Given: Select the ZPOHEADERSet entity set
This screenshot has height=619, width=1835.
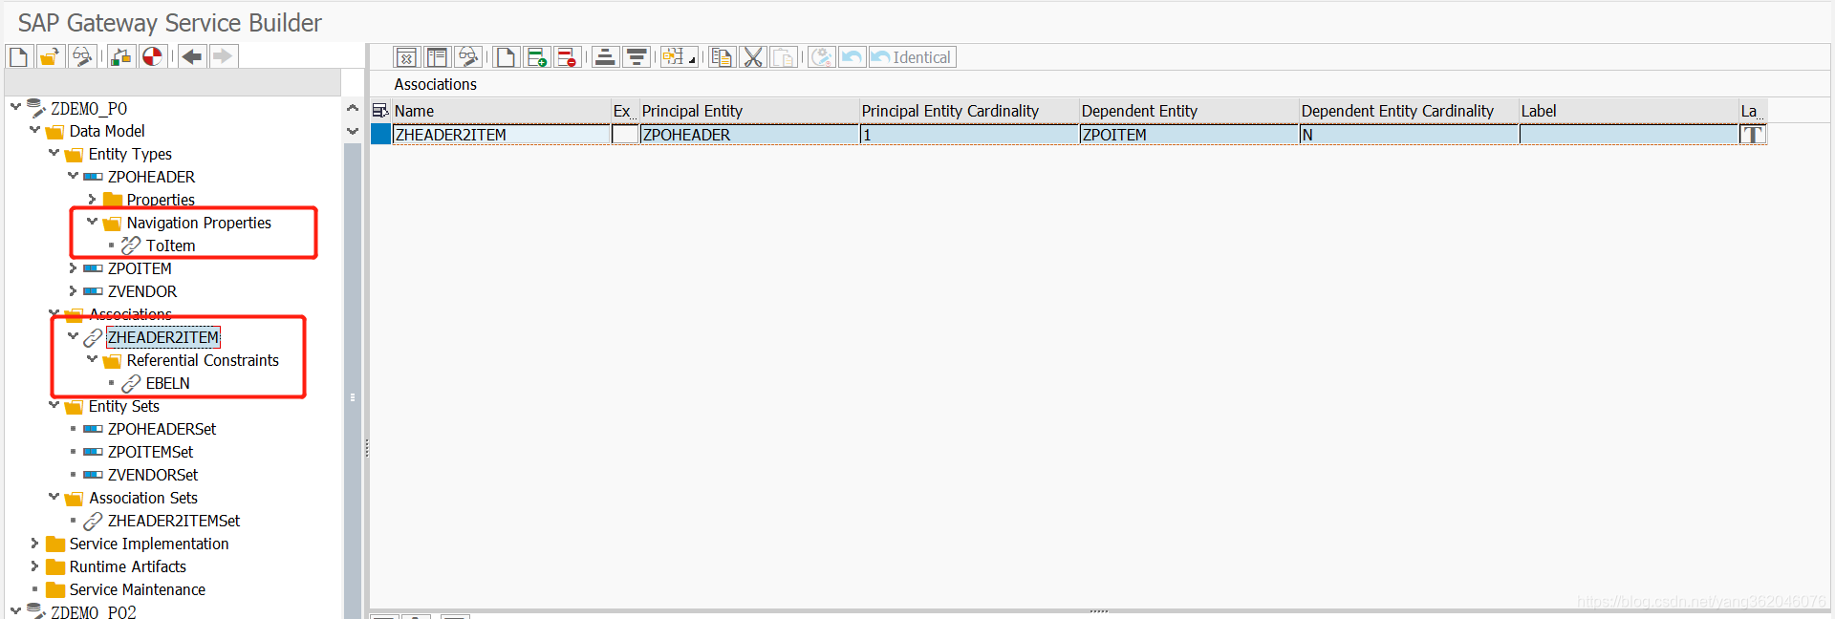Looking at the screenshot, I should click(162, 429).
